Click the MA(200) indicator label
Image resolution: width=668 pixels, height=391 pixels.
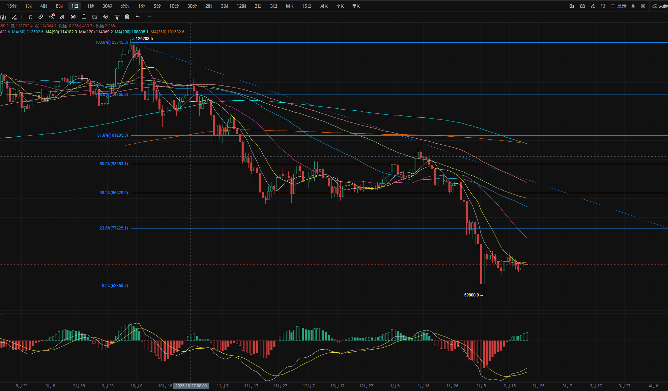131,32
